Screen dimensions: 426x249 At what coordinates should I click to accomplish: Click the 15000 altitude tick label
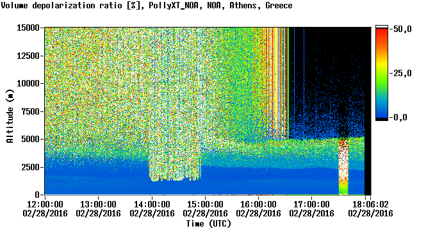click(28, 28)
